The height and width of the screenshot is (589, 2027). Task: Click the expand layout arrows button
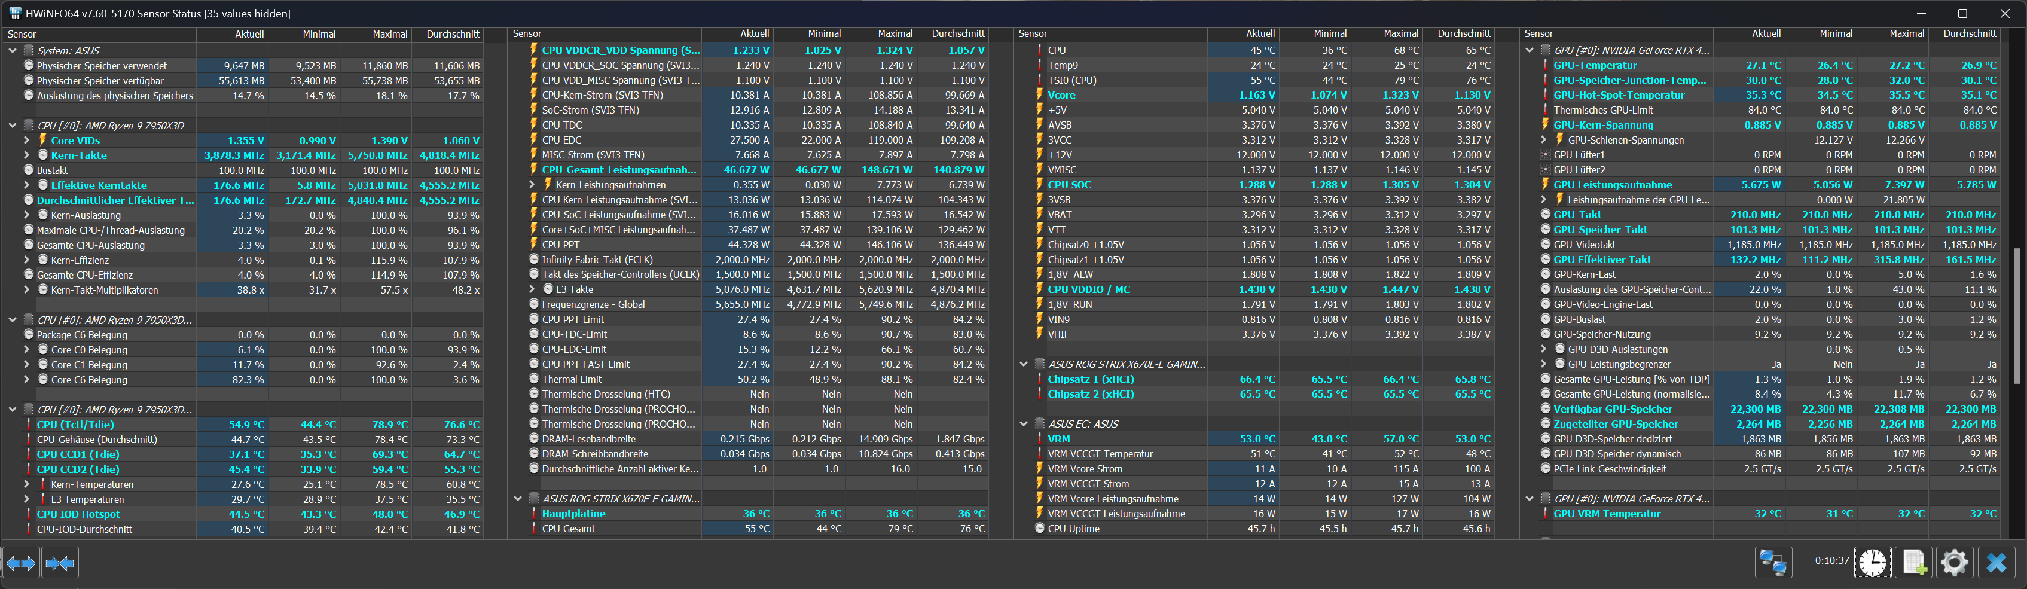[20, 563]
